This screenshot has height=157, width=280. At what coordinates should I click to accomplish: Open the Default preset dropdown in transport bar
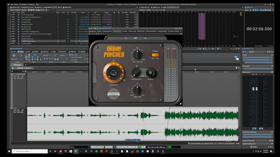click(80, 147)
